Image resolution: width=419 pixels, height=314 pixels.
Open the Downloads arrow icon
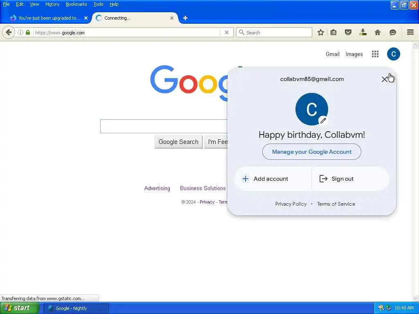pyautogui.click(x=363, y=32)
